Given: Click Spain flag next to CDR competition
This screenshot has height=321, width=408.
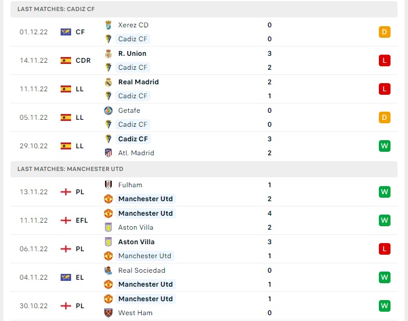Looking at the screenshot, I should coord(66,60).
